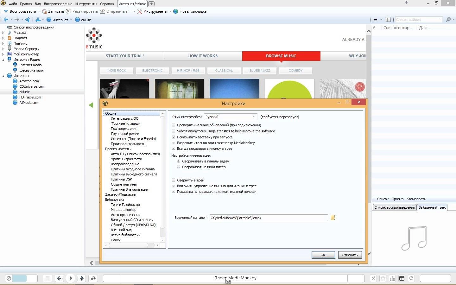Toggle Показывать подсказки для контекстной помощи checkbox

pos(174,192)
